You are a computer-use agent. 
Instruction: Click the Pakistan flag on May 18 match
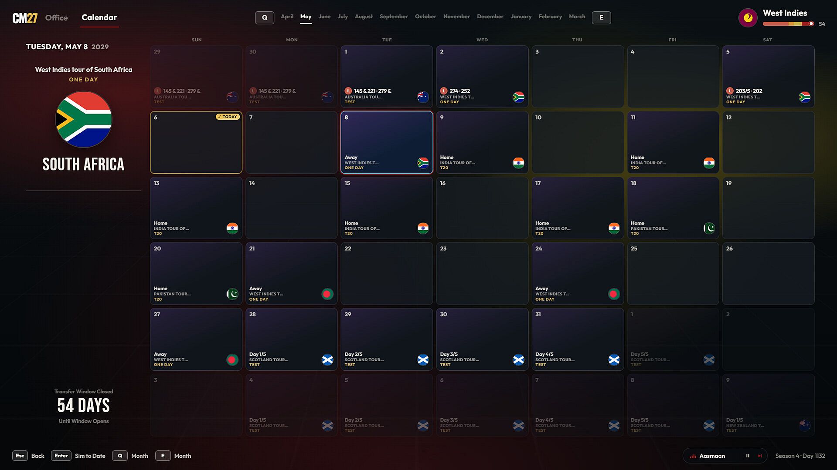[709, 228]
